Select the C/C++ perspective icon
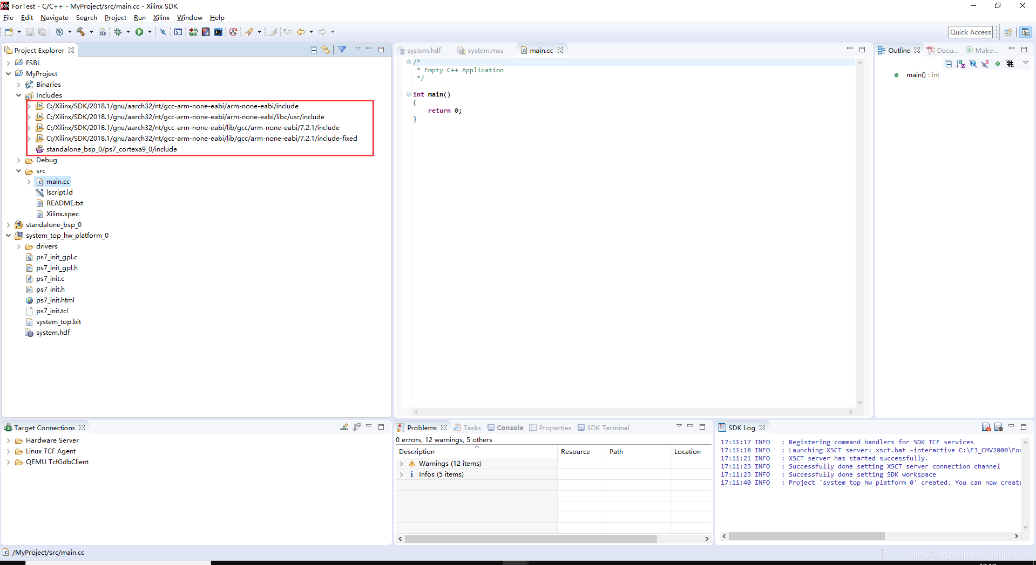Screen dimensions: 1036x565 coord(1025,32)
